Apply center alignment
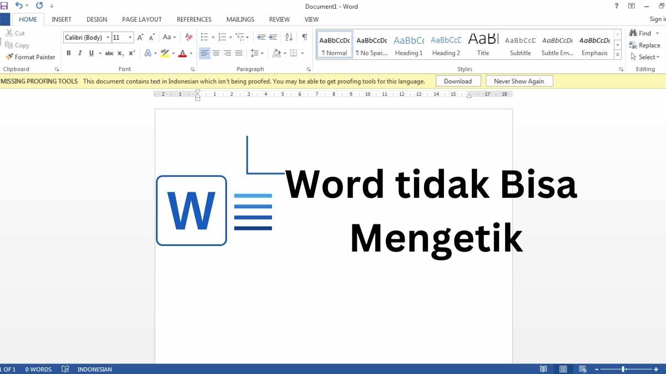666x374 pixels. pyautogui.click(x=216, y=53)
